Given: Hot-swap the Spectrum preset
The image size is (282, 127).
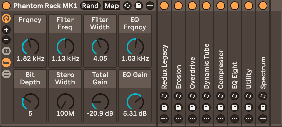Looking at the screenshot, I should (263, 96).
